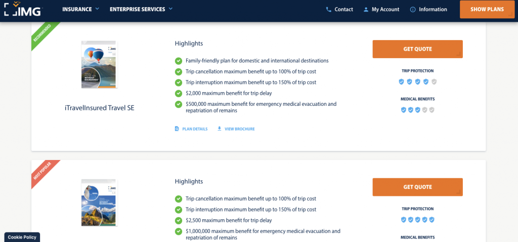Screen dimensions: 518x242
Task: Click the person icon beside My Account
Action: click(x=366, y=10)
